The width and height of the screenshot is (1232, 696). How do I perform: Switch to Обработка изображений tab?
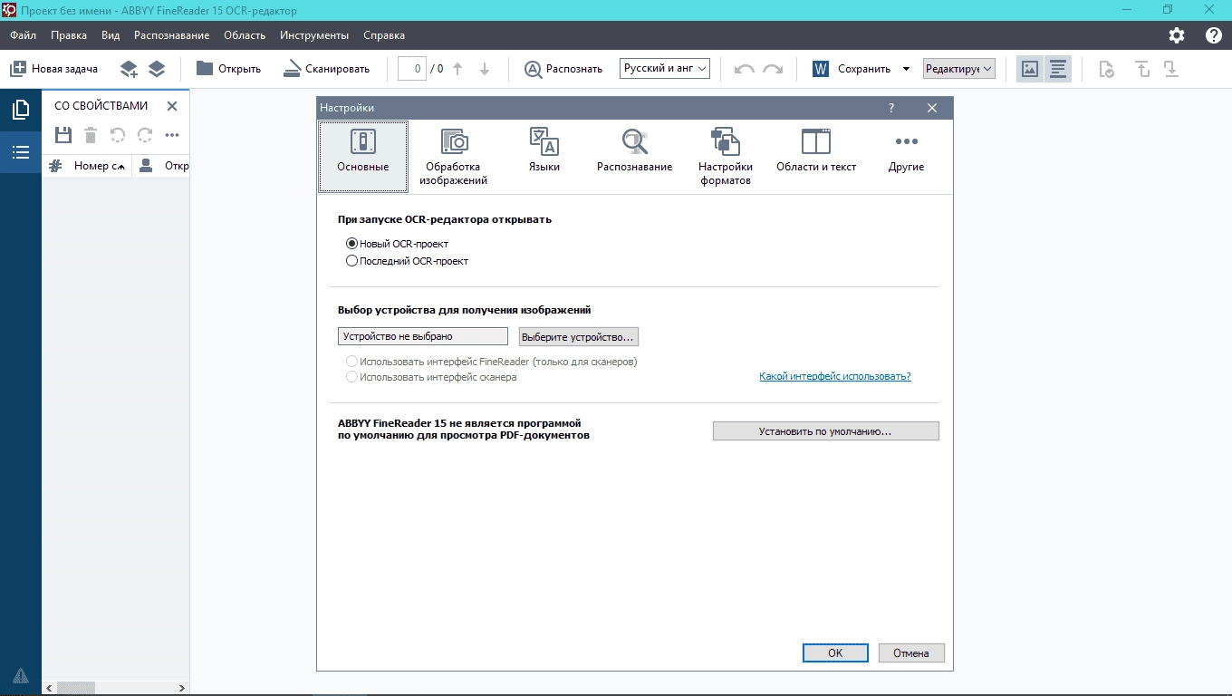point(453,156)
